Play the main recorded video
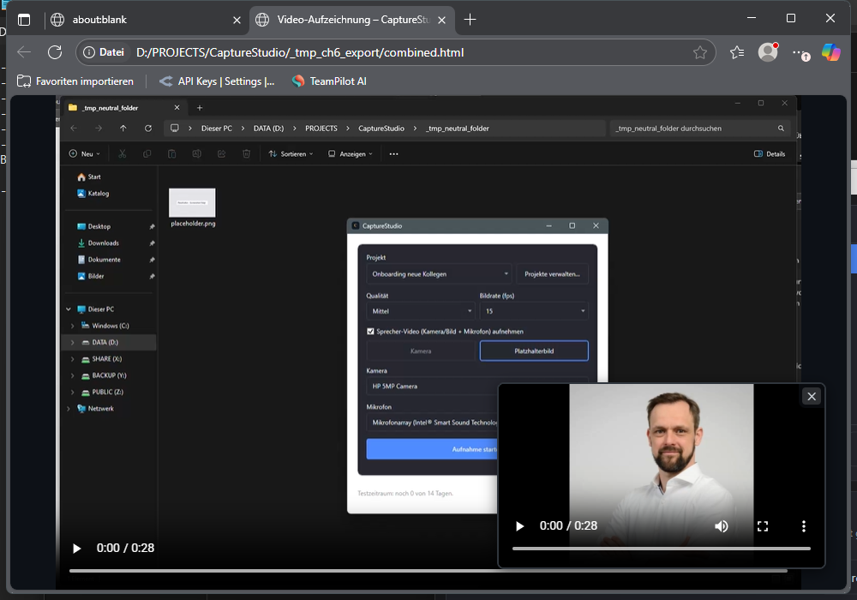This screenshot has height=600, width=857. click(76, 548)
